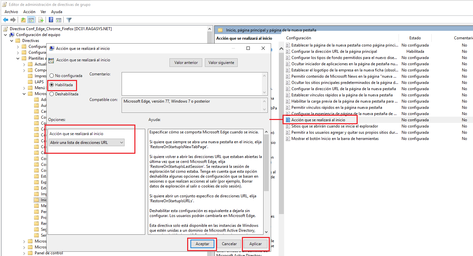This screenshot has width=473, height=256.
Task: Click the Forward navigation arrow in the toolbar
Action: coord(13,20)
